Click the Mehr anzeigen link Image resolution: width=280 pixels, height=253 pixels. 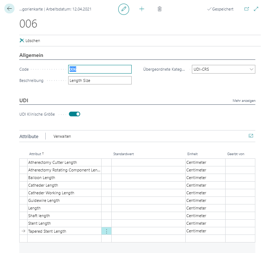244,101
